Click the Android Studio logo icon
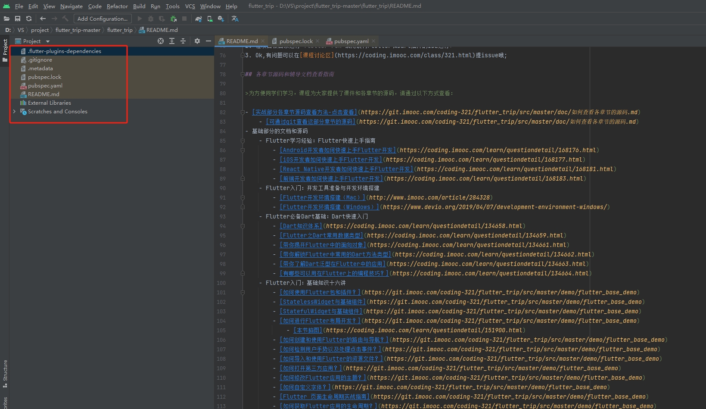Viewport: 706px width, 409px height. coord(6,6)
